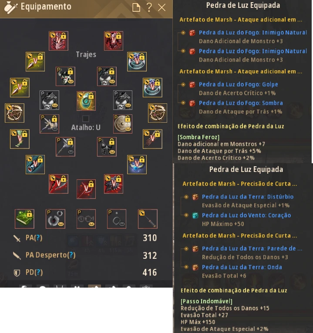Toggle the checkbox above Atalho: U
This screenshot has width=313, height=333.
click(x=86, y=119)
